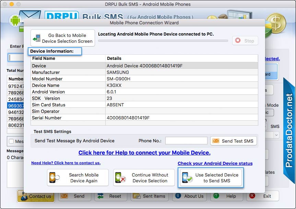Click the phone with red X icon
The width and height of the screenshot is (296, 209).
coord(120,178)
